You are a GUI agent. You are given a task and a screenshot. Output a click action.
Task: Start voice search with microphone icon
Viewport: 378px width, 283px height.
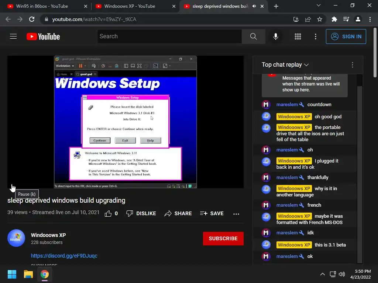275,36
